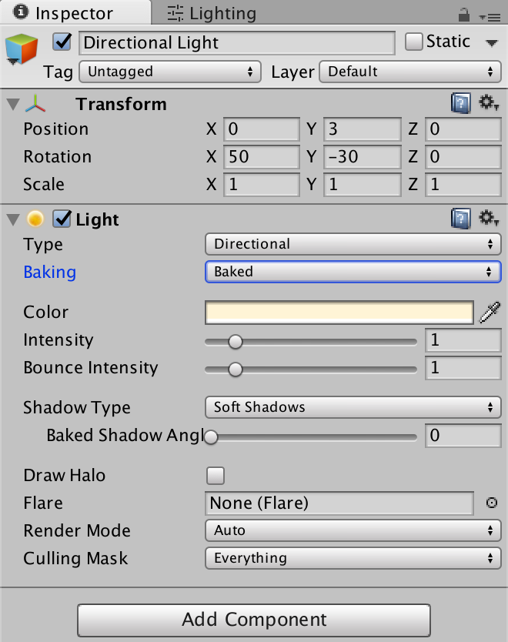Image resolution: width=508 pixels, height=642 pixels.
Task: Click the Baking label
Action: pos(49,273)
